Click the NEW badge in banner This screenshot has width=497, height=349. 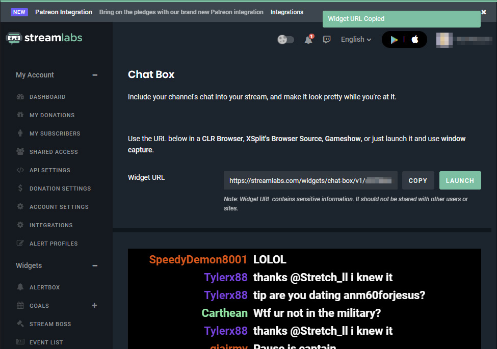click(x=19, y=12)
